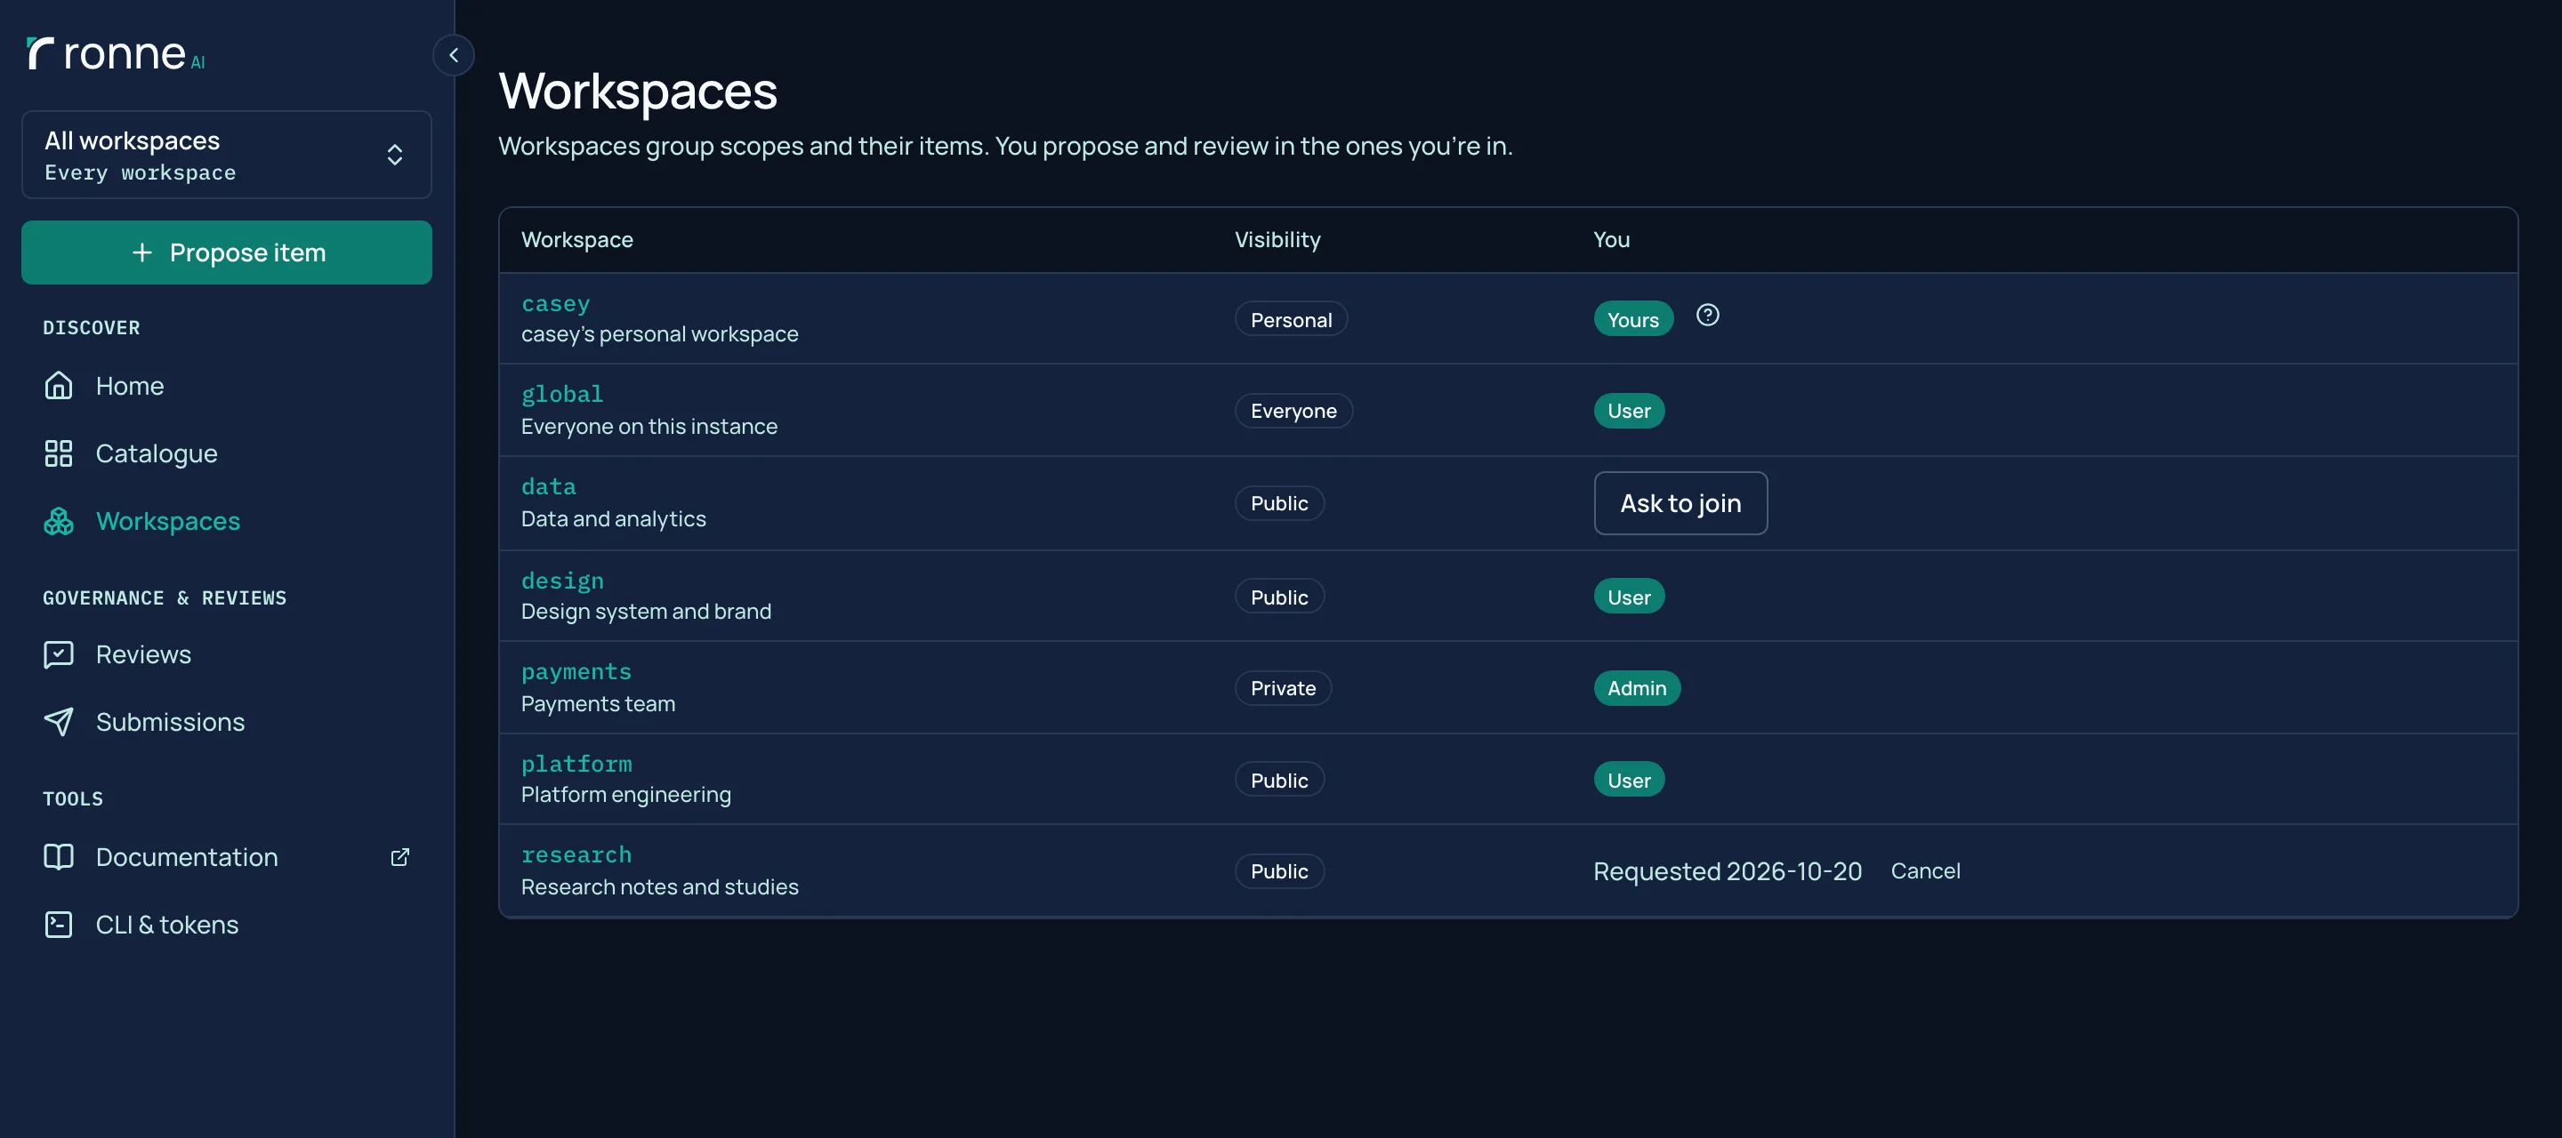Screen dimensions: 2562x1138
Task: Click the Documentation book icon
Action: pyautogui.click(x=59, y=857)
